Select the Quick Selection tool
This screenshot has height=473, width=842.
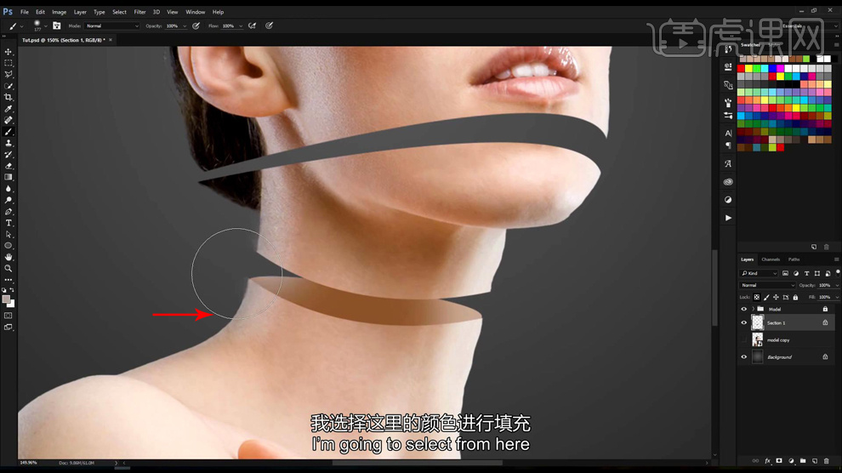pos(8,86)
